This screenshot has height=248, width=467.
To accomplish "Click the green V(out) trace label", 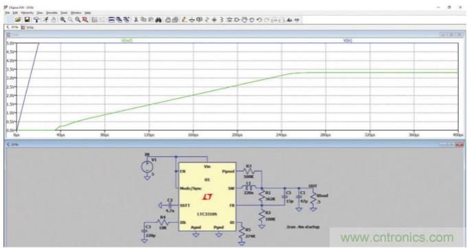I will click(x=127, y=40).
